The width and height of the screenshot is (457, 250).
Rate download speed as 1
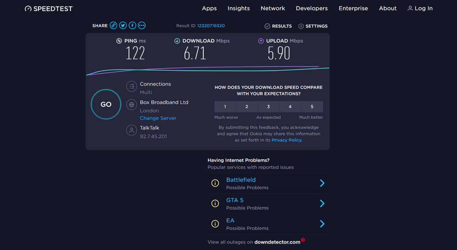[x=225, y=107]
